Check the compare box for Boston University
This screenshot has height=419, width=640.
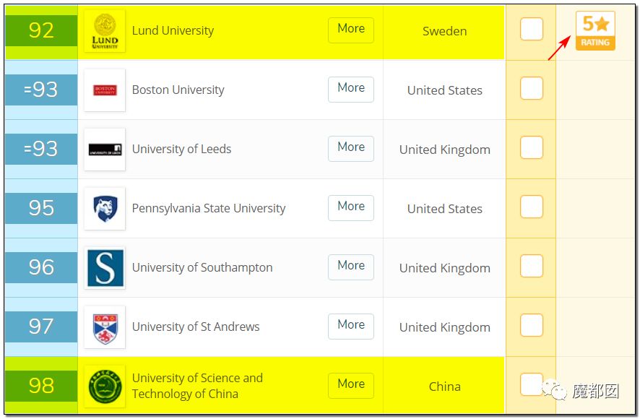[x=532, y=89]
